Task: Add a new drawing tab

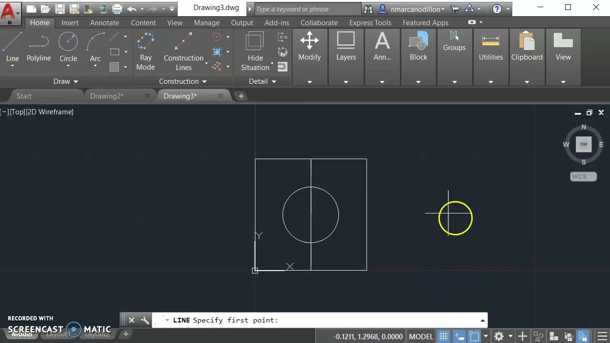Action: coord(241,96)
